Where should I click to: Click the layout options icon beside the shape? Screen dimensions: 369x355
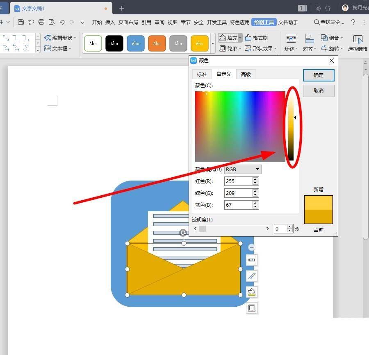click(252, 260)
